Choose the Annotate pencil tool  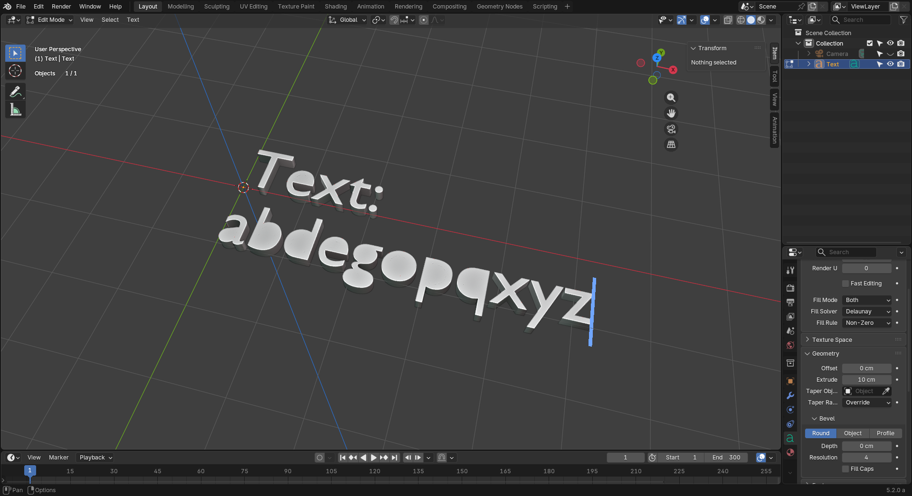pos(15,92)
